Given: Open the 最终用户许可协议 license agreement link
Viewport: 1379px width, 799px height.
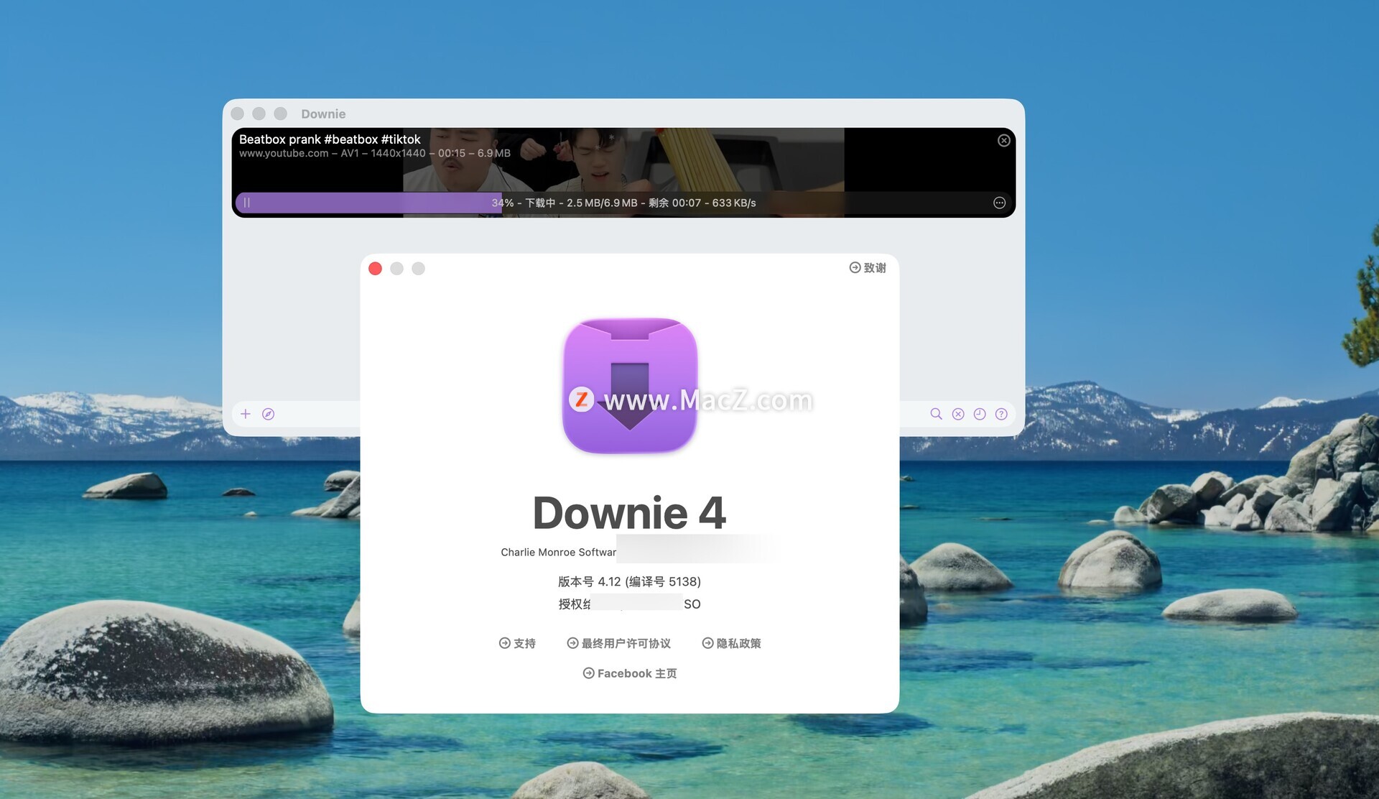Looking at the screenshot, I should click(618, 644).
